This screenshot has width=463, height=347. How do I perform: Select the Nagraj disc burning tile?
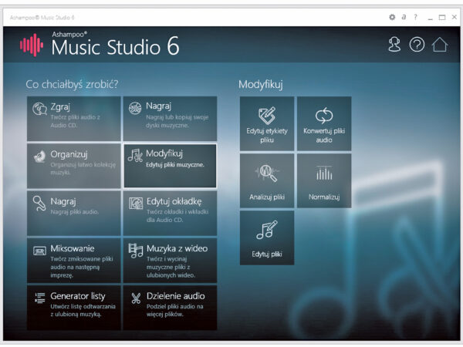click(170, 118)
